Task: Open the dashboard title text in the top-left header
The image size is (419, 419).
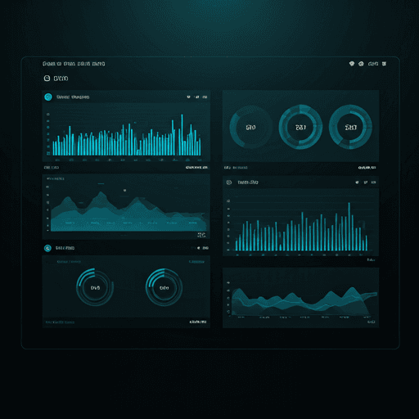Action: pos(74,64)
